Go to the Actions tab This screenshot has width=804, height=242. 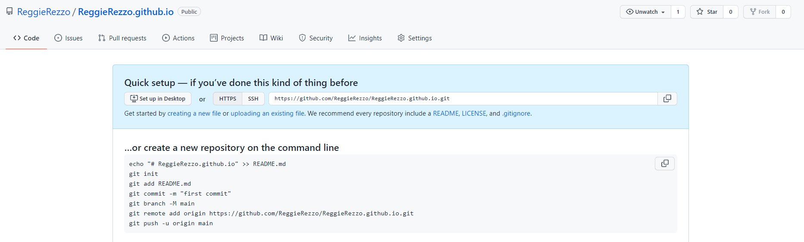pos(178,38)
